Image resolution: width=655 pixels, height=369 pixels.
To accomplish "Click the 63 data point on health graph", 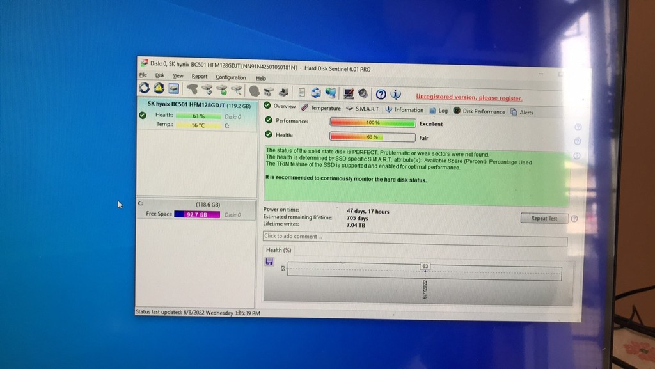I will (x=425, y=266).
